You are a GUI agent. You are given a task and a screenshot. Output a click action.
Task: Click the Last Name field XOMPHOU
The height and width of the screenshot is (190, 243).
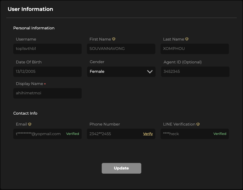click(x=195, y=49)
